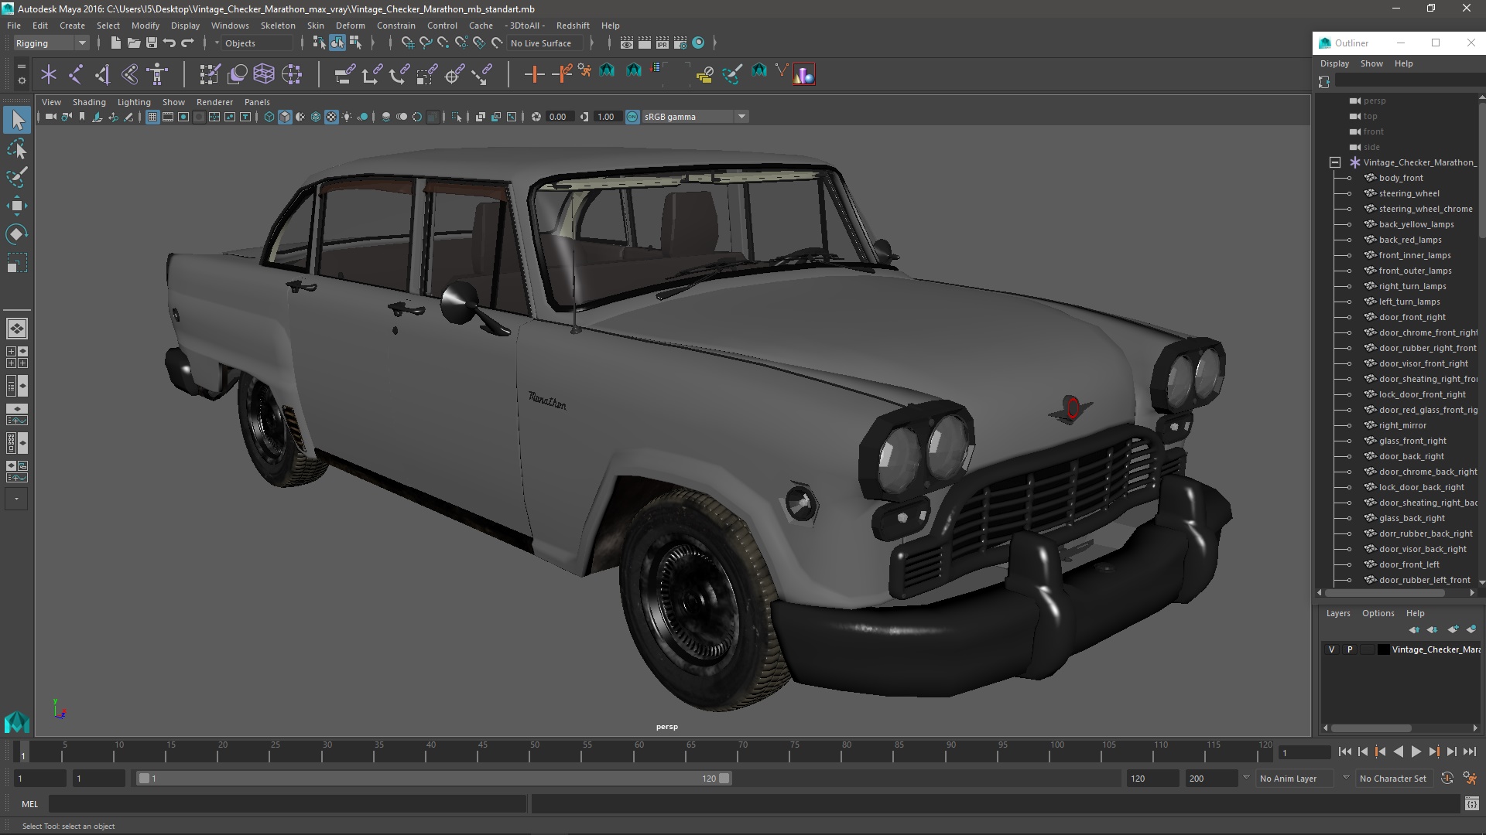Activate the Lasso Select tool
This screenshot has width=1486, height=835.
click(17, 148)
